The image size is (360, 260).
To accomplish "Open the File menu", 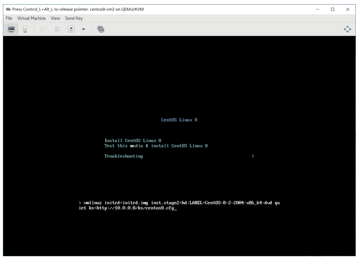I will click(x=9, y=18).
